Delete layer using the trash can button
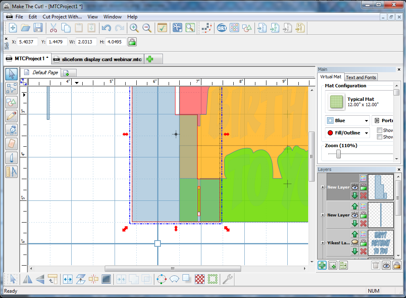406x298 pixels. coord(375,265)
